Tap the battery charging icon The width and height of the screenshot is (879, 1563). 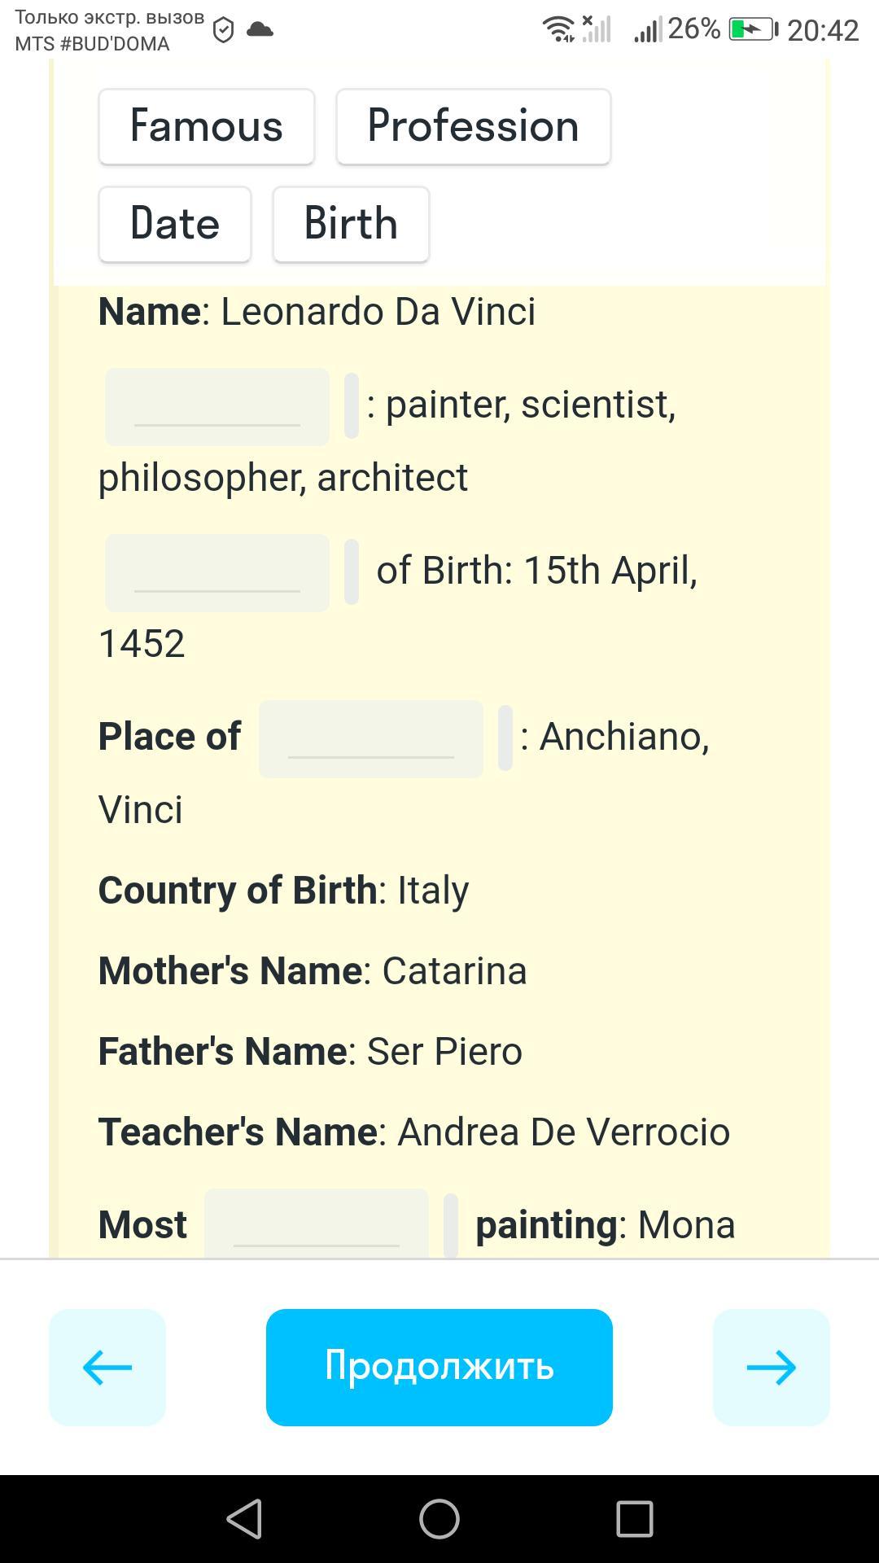(753, 30)
